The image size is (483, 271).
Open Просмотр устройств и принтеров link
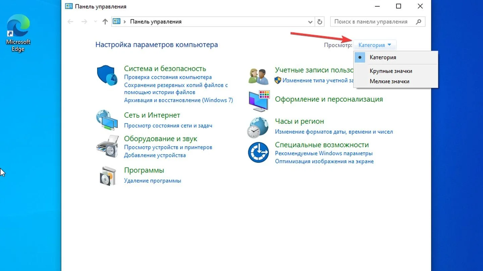tap(168, 147)
